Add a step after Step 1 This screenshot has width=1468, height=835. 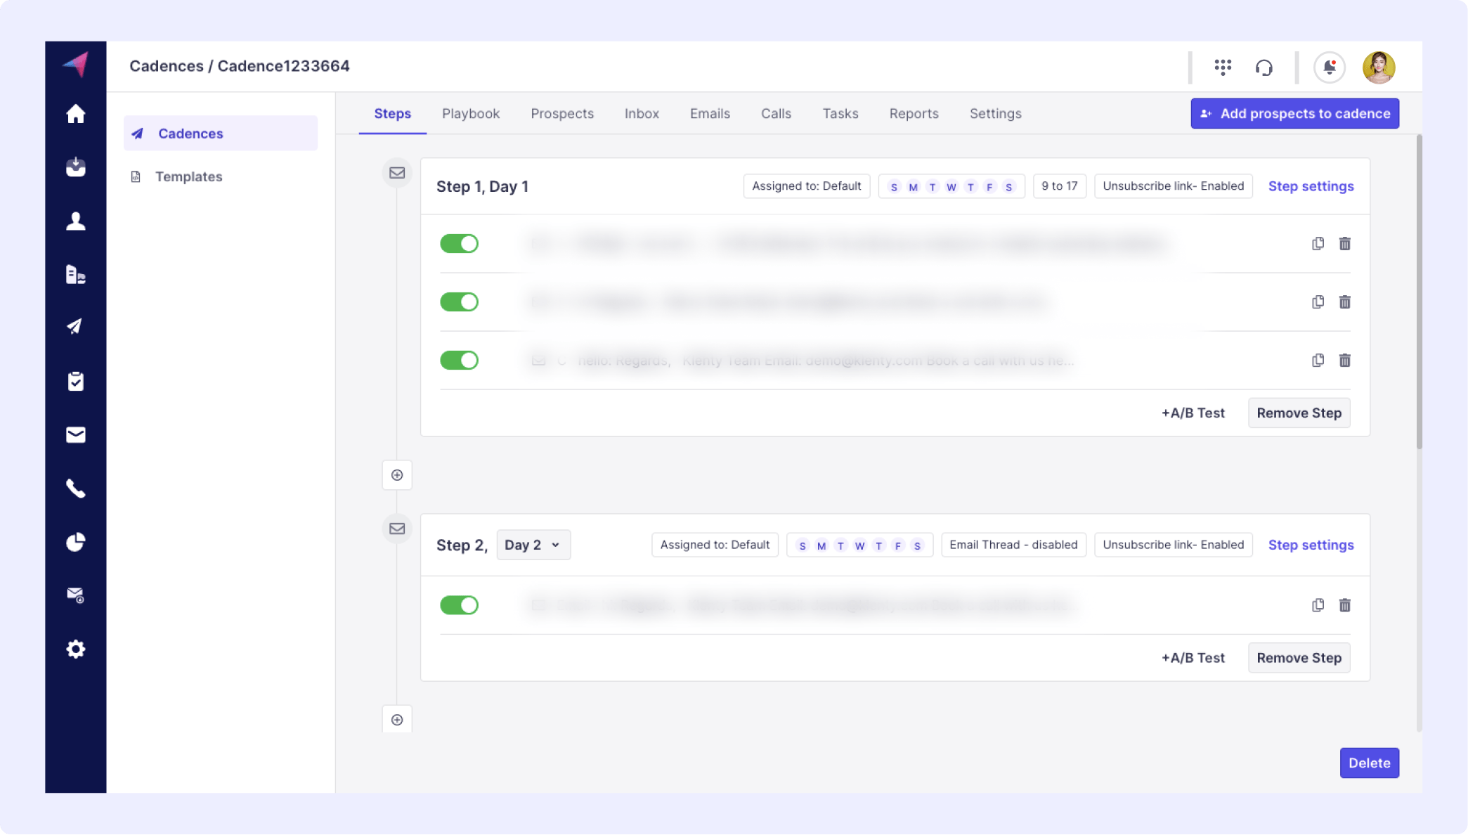(x=397, y=475)
